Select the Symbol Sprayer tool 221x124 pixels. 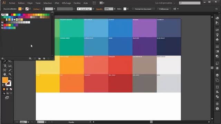point(5,66)
